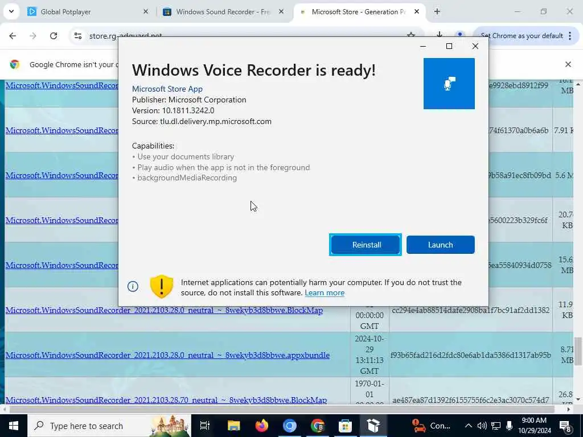Open a new Chrome tab
583x437 pixels.
[437, 12]
